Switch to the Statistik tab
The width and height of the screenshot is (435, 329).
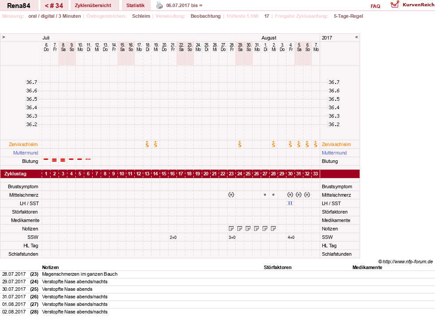pyautogui.click(x=135, y=6)
